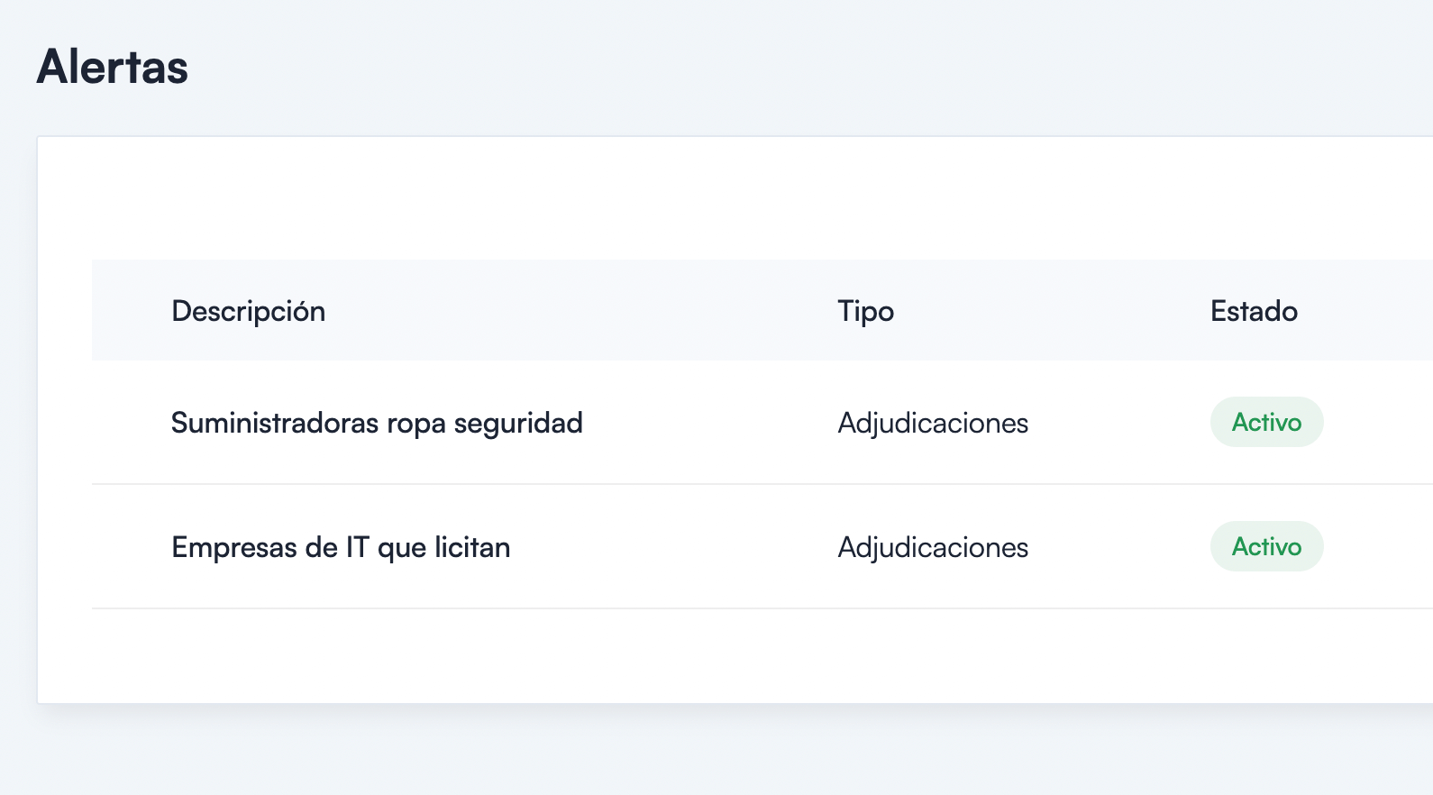Select the first table row

[x=631, y=423]
